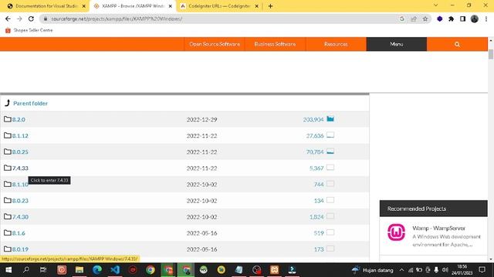
Task: Click the 7.4.33 folder icon
Action: coord(8,168)
